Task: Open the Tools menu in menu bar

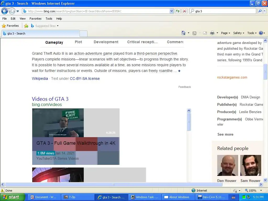Action: (x=49, y=19)
